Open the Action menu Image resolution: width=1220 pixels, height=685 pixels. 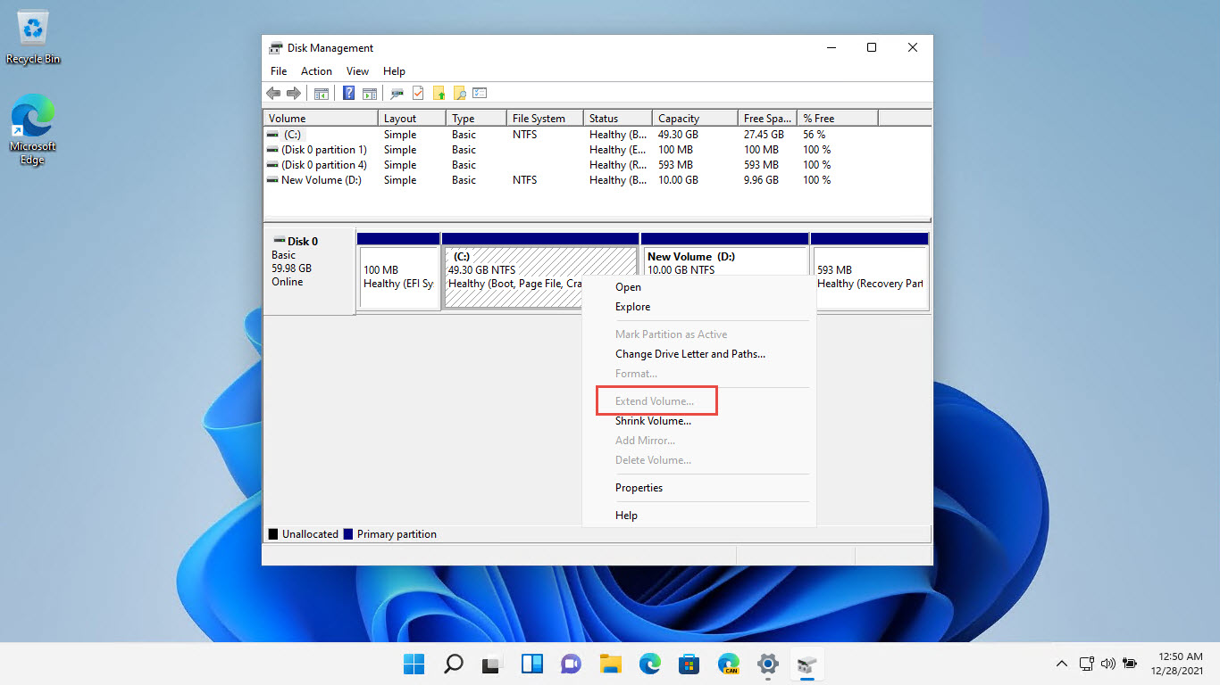click(x=316, y=70)
